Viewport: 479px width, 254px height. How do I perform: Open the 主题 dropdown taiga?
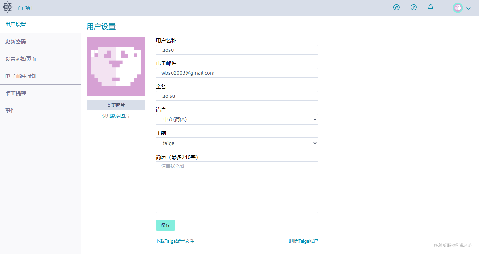(x=237, y=143)
